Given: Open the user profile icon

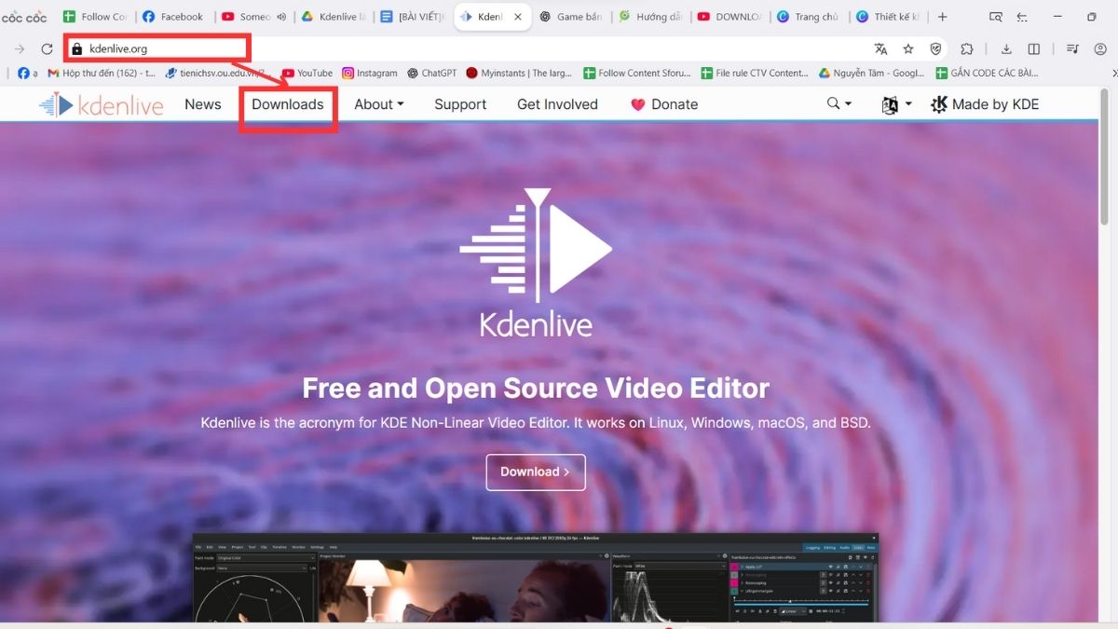Looking at the screenshot, I should (1099, 48).
